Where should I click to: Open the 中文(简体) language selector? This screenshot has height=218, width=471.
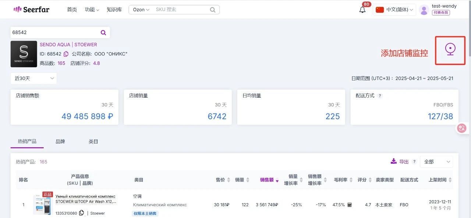[394, 10]
